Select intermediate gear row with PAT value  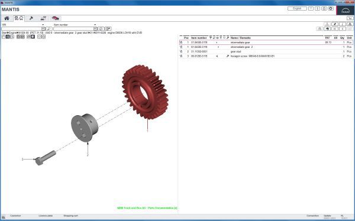pos(266,43)
